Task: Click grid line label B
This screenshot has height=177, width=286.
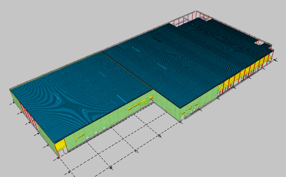Action: pos(111,168)
